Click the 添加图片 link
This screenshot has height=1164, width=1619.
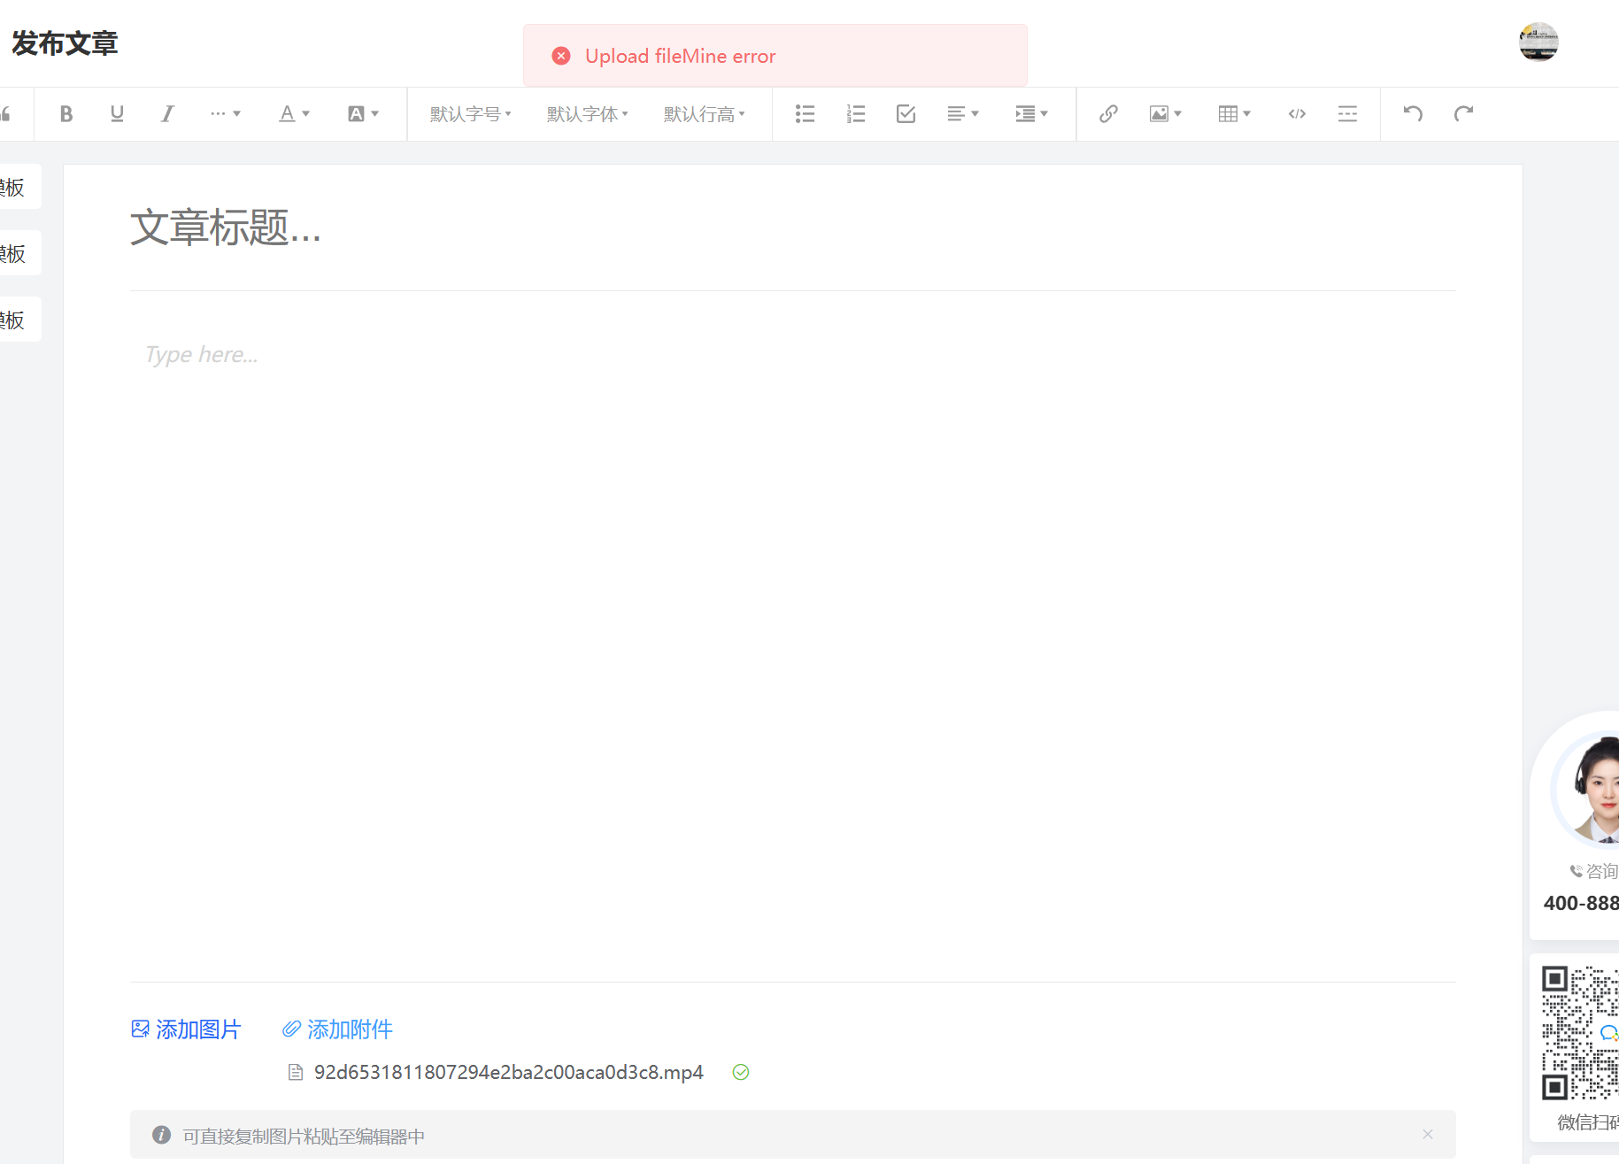coord(186,1029)
